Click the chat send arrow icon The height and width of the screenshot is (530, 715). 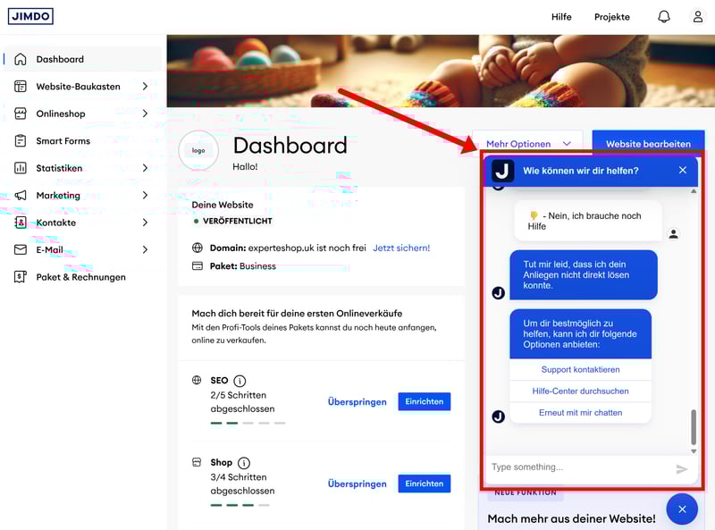[x=682, y=468]
